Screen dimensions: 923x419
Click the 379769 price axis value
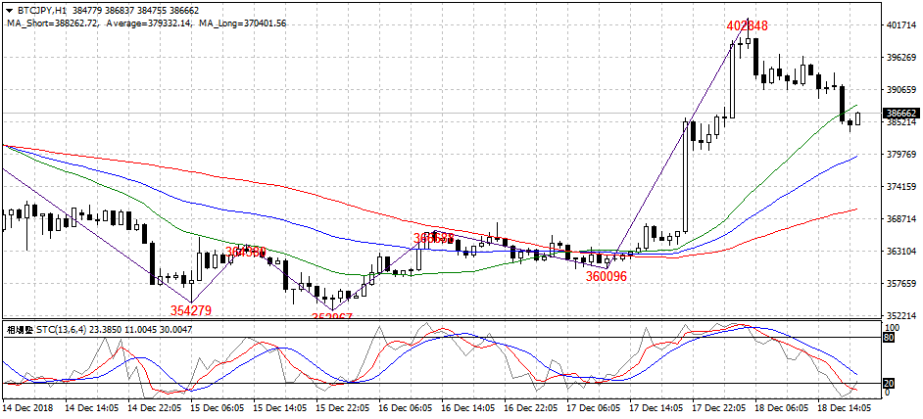[899, 154]
